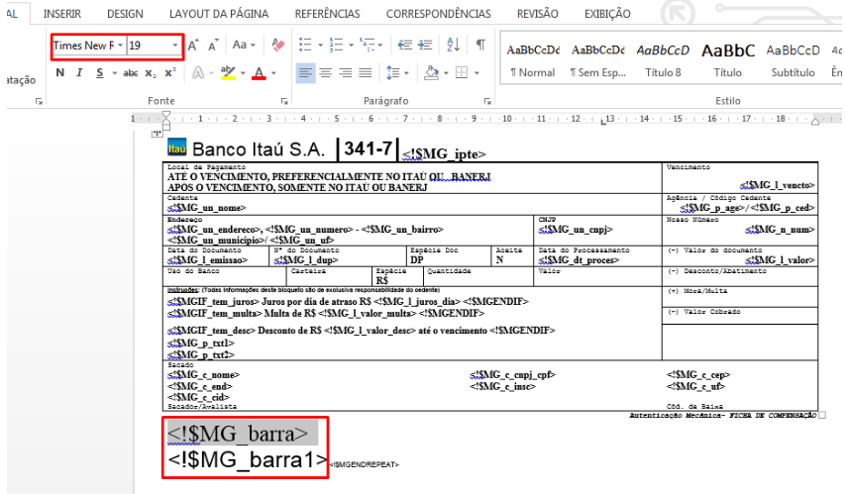Apply bulleted list
This screenshot has height=494, width=845.
[x=305, y=45]
